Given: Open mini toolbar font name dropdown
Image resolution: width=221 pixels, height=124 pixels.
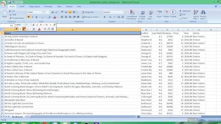Looking at the screenshot, I should point(24,25).
